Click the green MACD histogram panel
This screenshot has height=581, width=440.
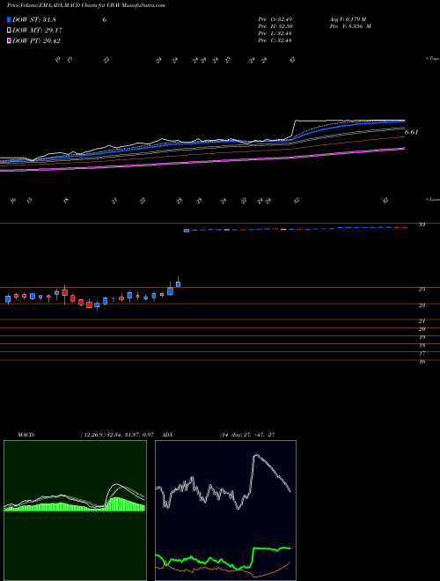[x=75, y=511]
